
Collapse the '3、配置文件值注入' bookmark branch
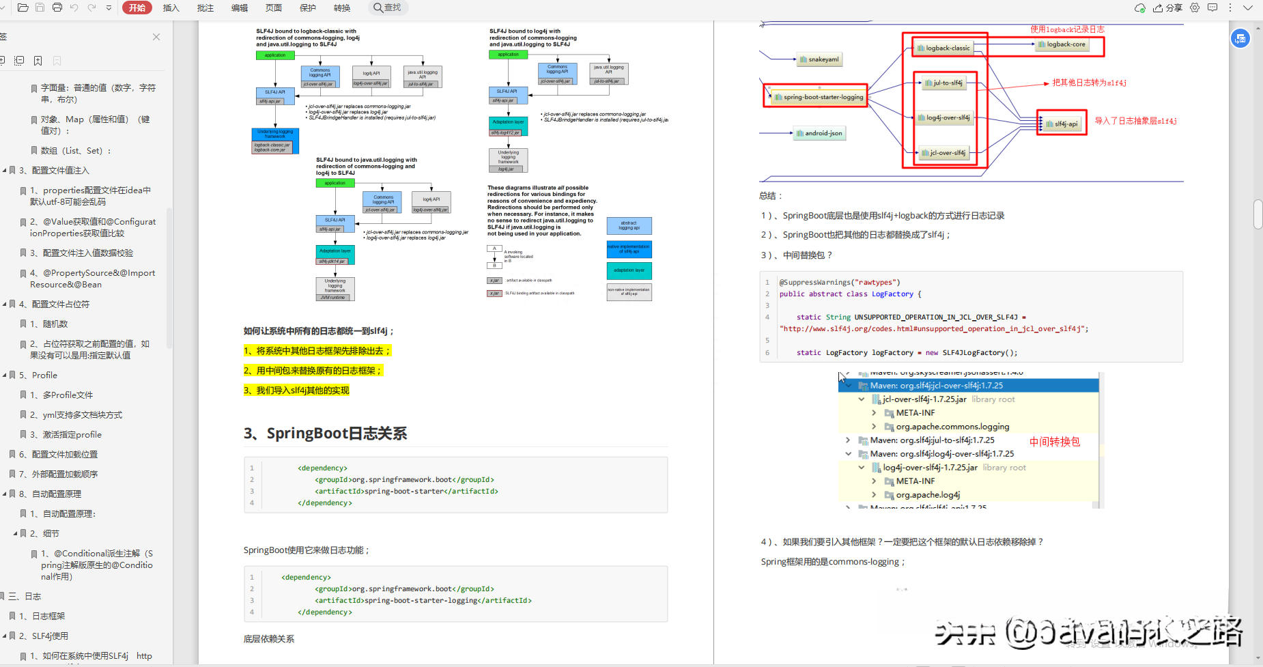coord(4,170)
